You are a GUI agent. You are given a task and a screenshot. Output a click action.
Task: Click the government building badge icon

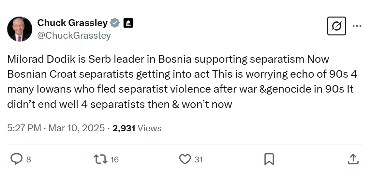(x=128, y=23)
